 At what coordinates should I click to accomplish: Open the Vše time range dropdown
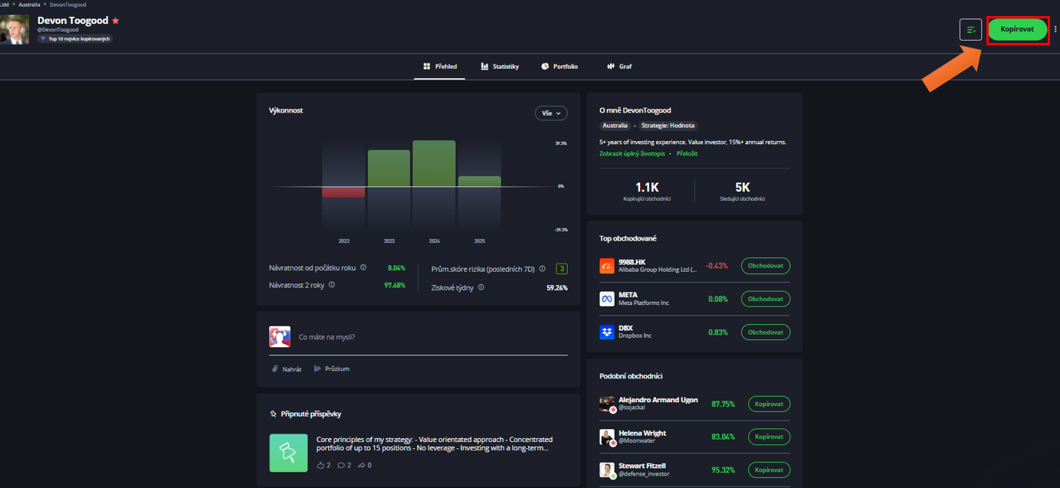(550, 113)
